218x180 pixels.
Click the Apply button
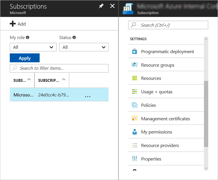click(x=25, y=58)
